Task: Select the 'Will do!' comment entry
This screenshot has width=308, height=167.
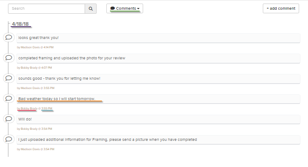Action: coord(158,119)
